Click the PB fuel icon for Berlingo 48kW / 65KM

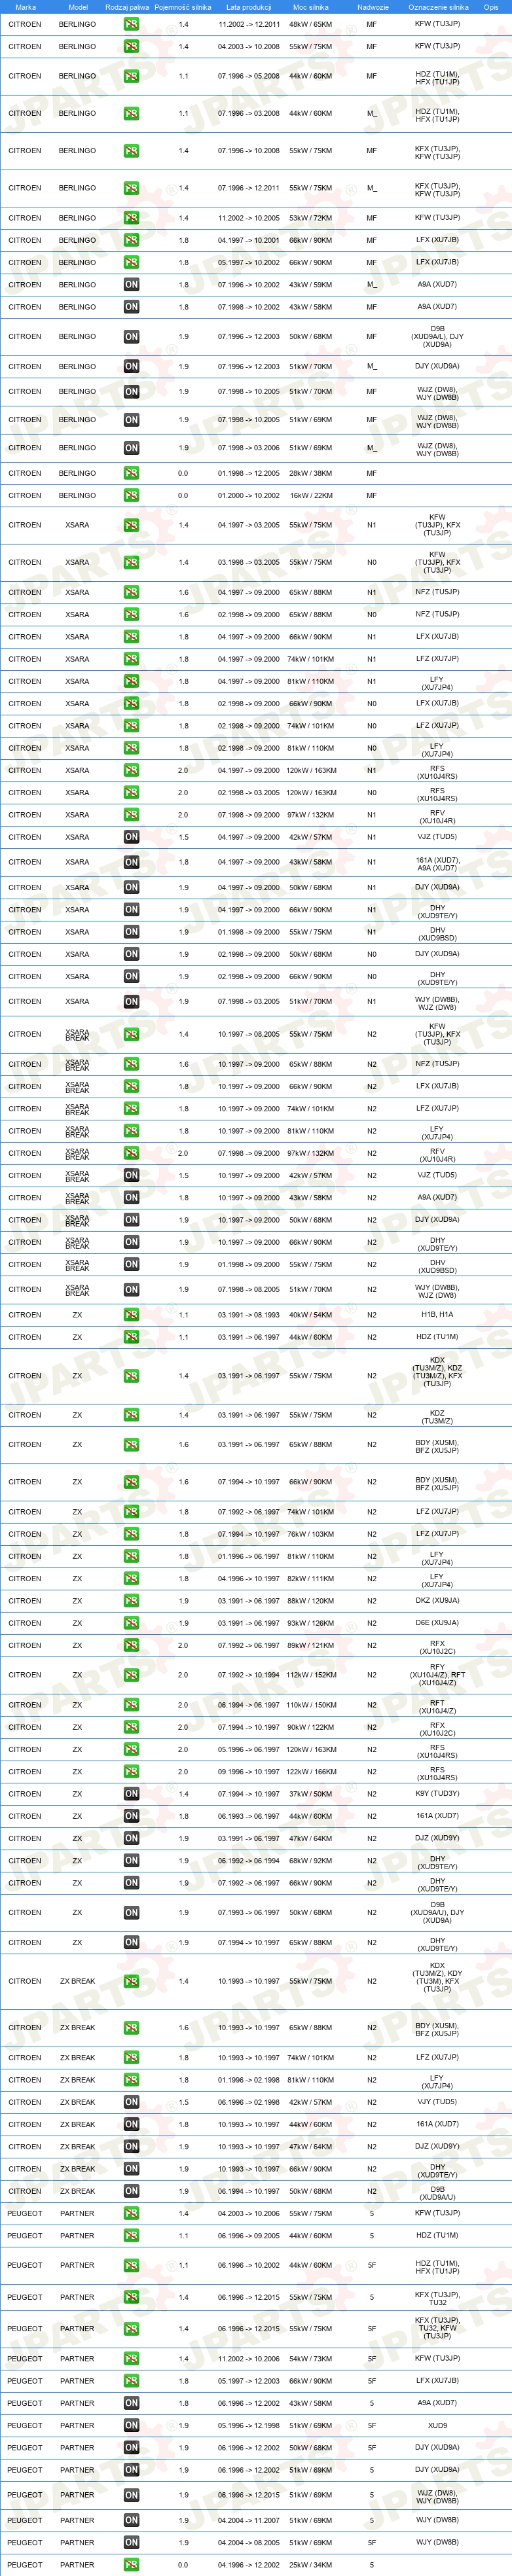point(131,24)
